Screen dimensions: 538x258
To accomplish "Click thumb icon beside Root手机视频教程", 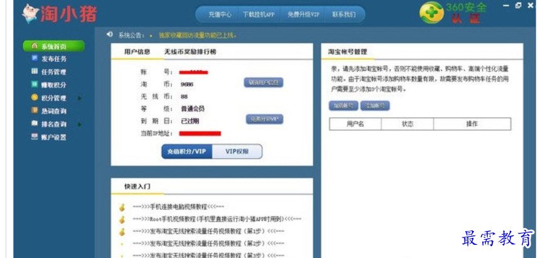I will [x=121, y=219].
